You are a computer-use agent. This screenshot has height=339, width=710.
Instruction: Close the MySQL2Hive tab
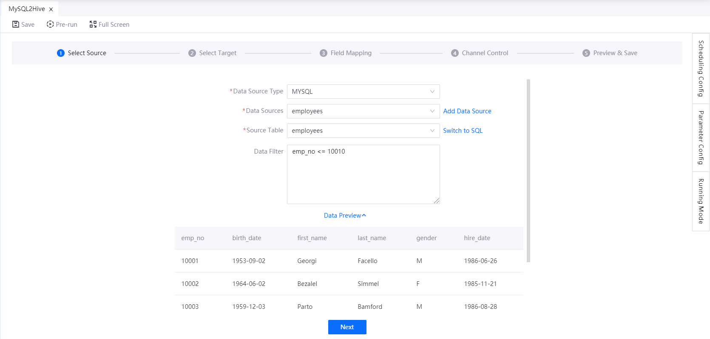(51, 9)
